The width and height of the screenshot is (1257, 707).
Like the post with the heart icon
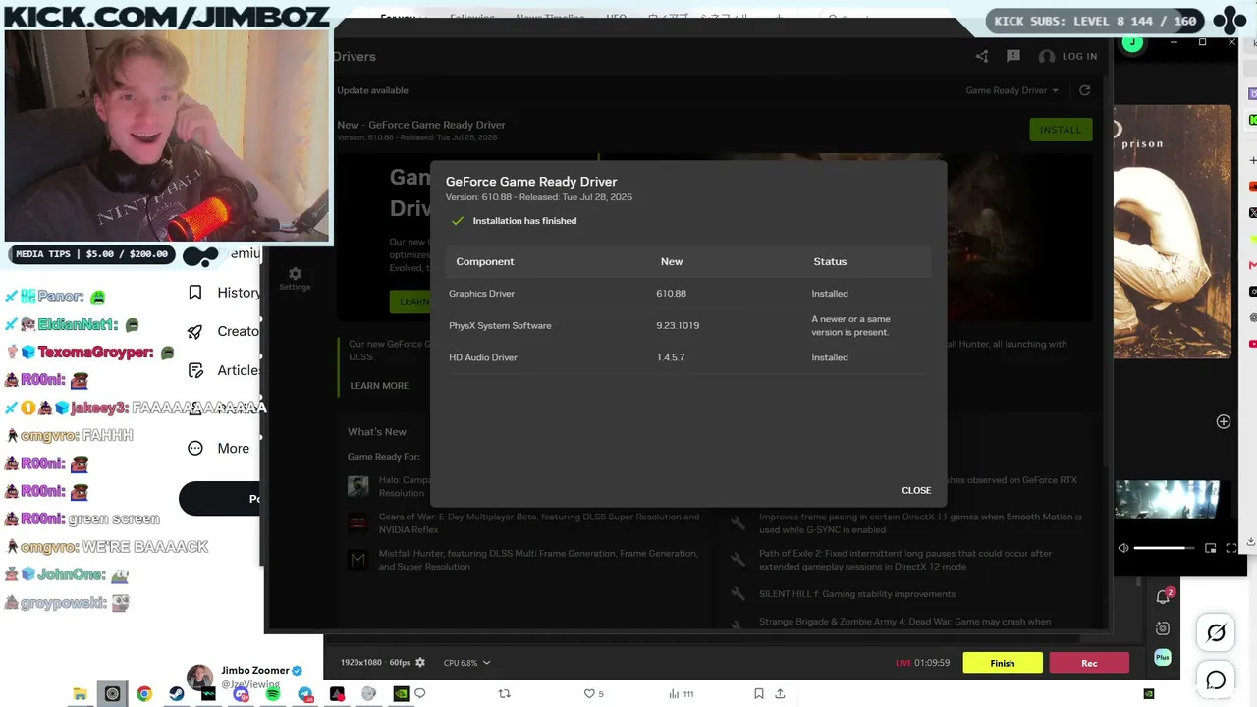(589, 694)
